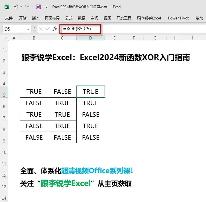Viewport: 206px width, 202px height.
Task: Click cell D6 result TRUE
Action: point(91,103)
